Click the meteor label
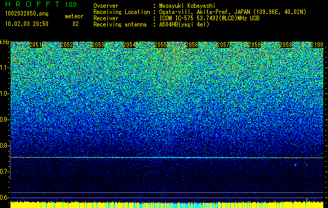328x208 pixels. 74,16
